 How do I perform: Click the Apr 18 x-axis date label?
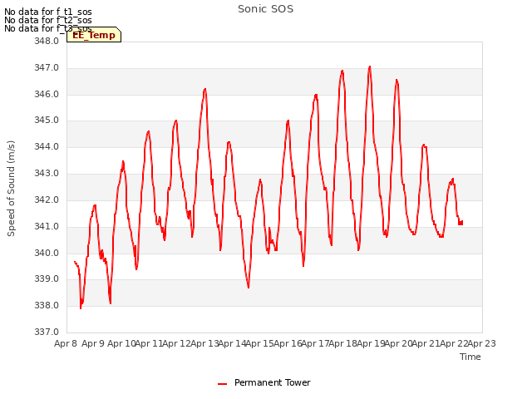(x=343, y=343)
